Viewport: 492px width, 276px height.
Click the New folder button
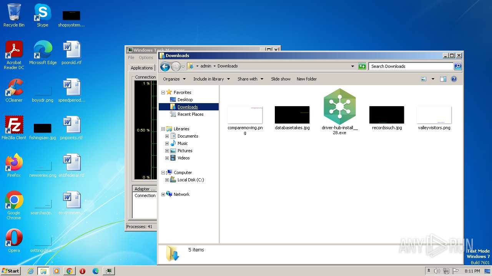pyautogui.click(x=307, y=79)
